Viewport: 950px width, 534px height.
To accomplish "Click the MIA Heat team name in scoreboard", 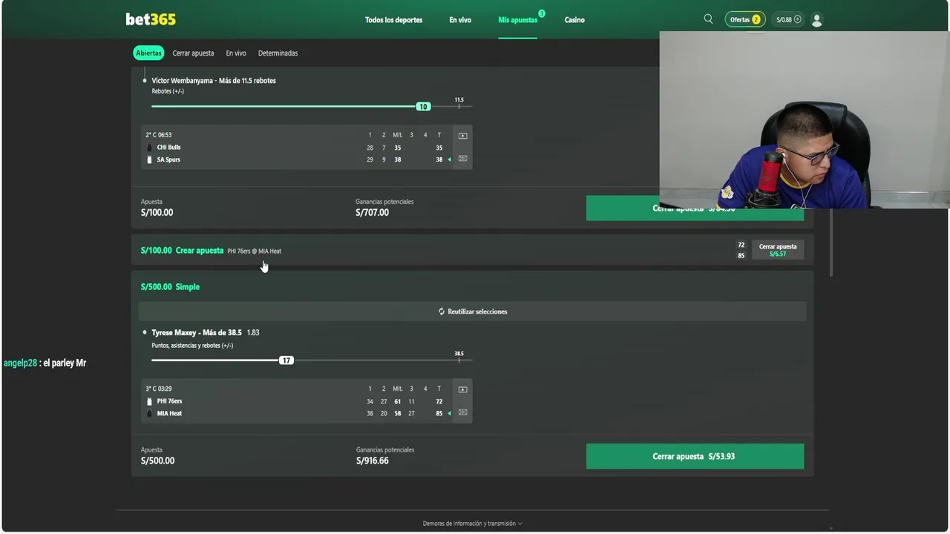I will 169,413.
